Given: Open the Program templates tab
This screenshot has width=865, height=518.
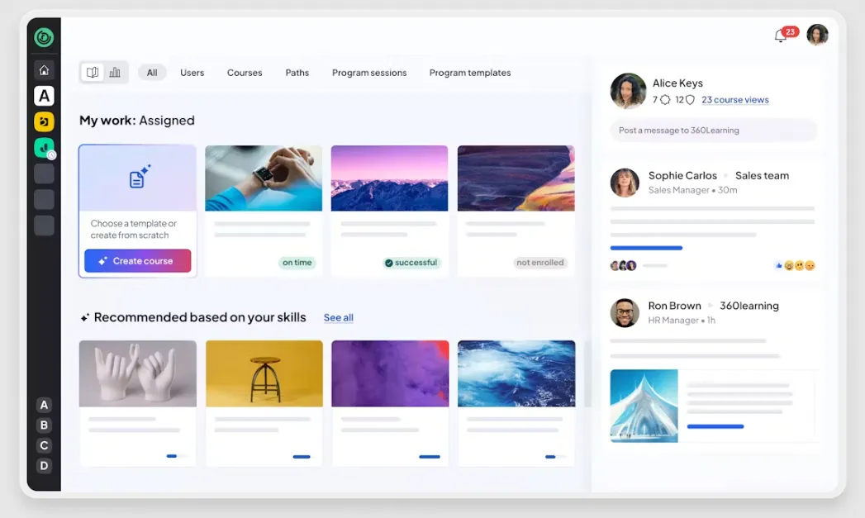Looking at the screenshot, I should pos(469,73).
